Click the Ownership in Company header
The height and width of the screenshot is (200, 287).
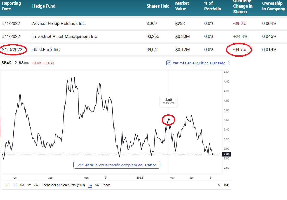coord(273,6)
